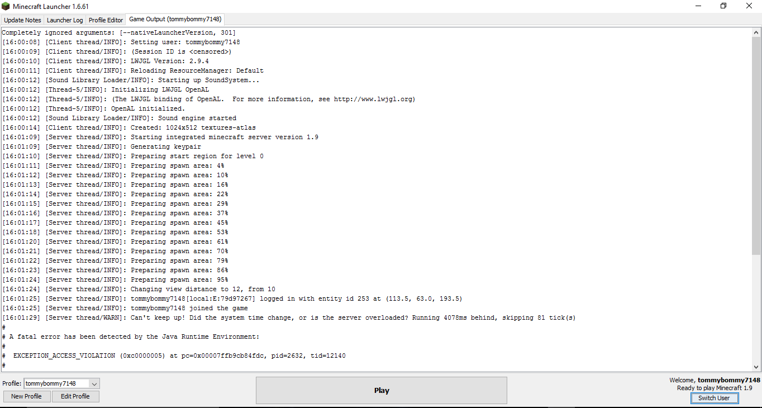
Task: Open the Profile Editor tab
Action: 106,20
